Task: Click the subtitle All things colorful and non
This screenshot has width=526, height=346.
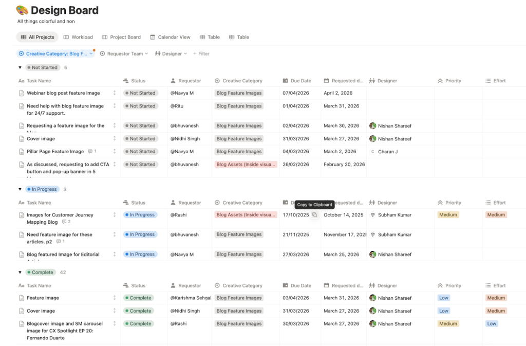Action: [x=46, y=21]
